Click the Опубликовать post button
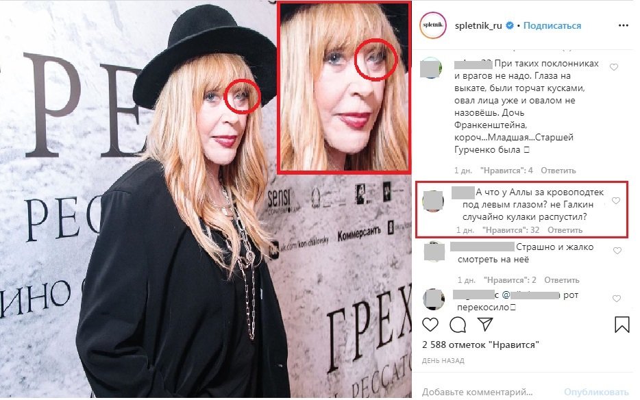 (596, 392)
